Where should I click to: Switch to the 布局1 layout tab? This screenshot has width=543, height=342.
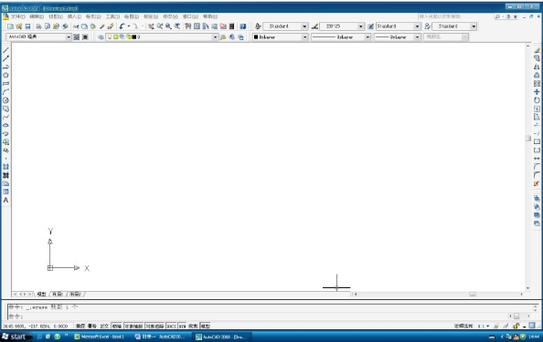click(58, 294)
